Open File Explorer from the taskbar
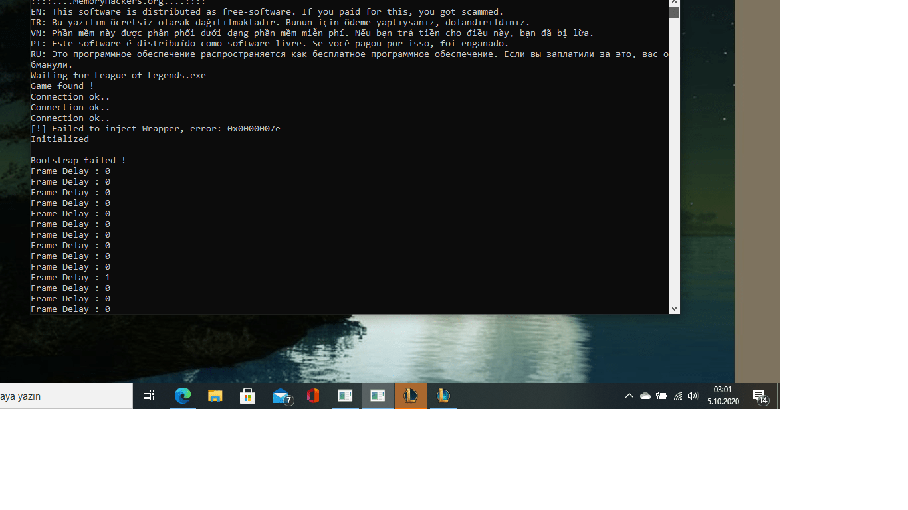Viewport: 908px width, 510px height. point(215,396)
